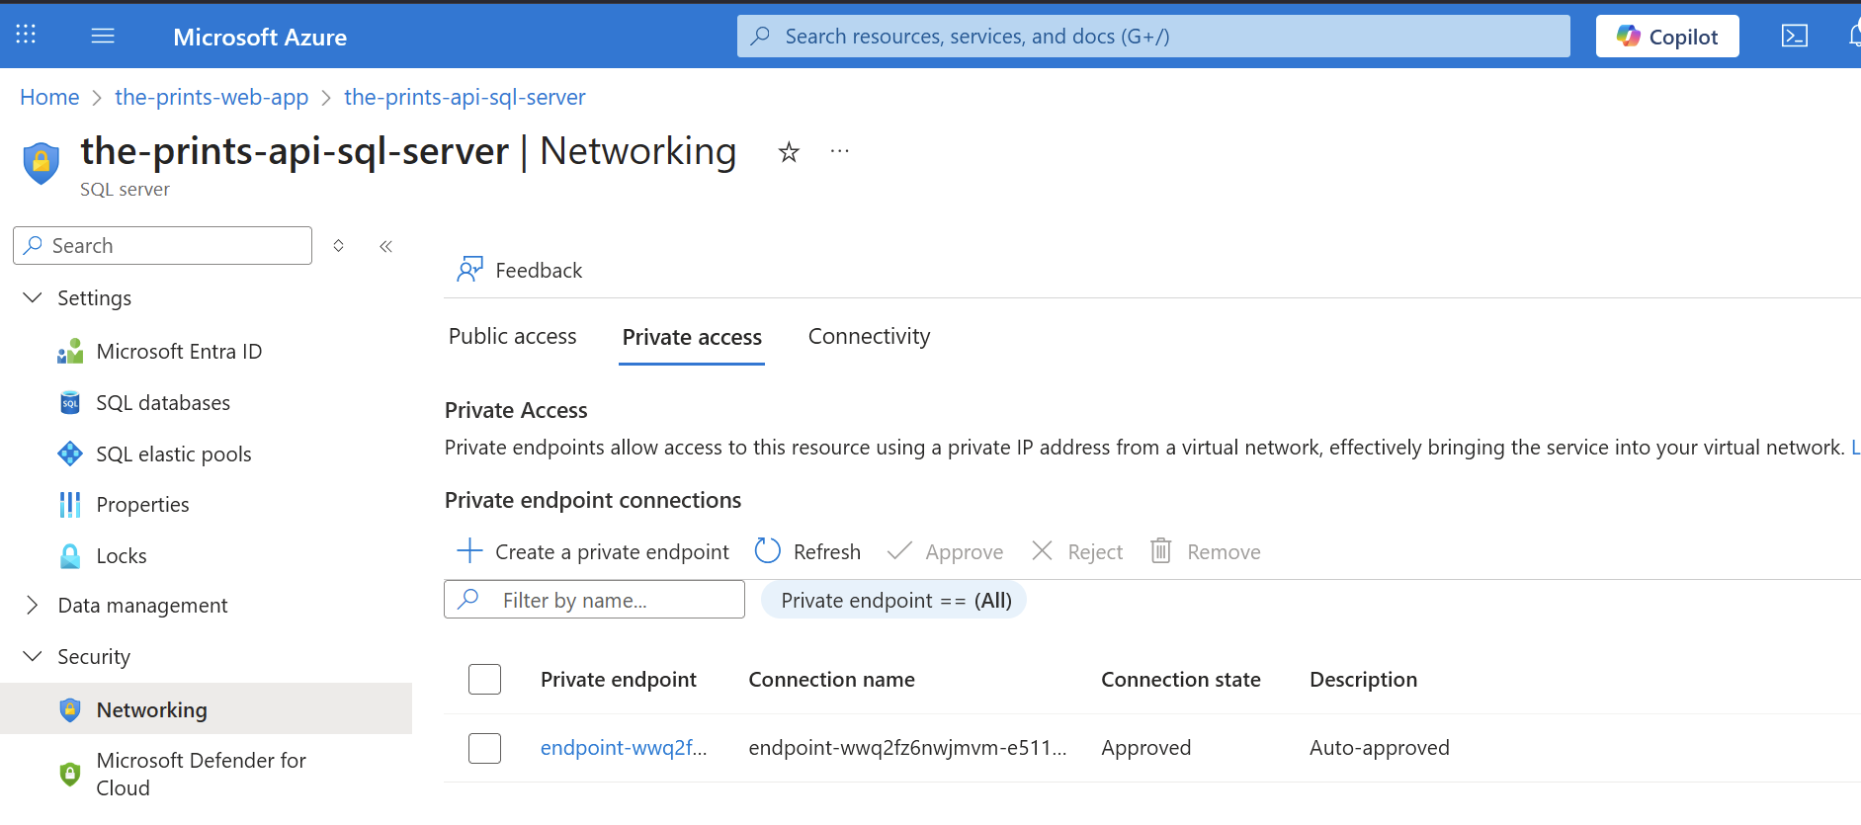The height and width of the screenshot is (825, 1861).
Task: Click the Approved connection state cell
Action: coord(1146,748)
